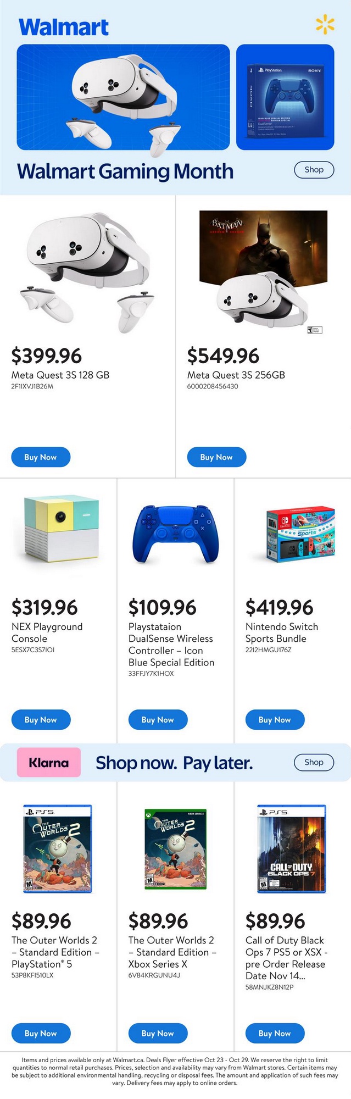Image resolution: width=351 pixels, height=1099 pixels.
Task: Buy Now the DualSense Icon Blue controller
Action: (x=158, y=720)
